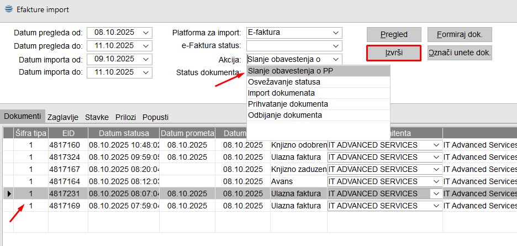
Task: Click Označi unete dok. button
Action: (x=460, y=53)
